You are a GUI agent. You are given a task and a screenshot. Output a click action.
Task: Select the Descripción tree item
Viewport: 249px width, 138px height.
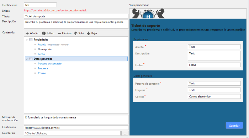click(44, 49)
